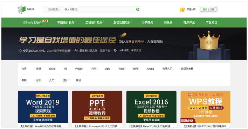Screen dimensions: 248x129
Task: Open the 下载专区 nav menu
Action: [212, 23]
